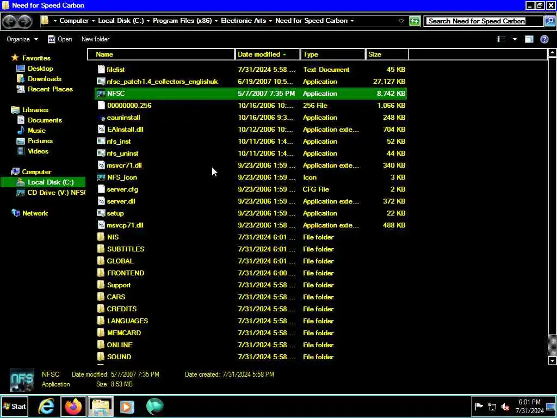This screenshot has height=418, width=557.
Task: Click the scroll up arrow of file list
Action: pos(552,53)
